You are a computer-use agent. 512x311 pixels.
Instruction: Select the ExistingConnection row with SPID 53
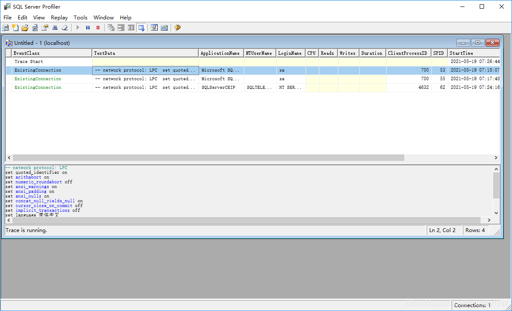[x=253, y=70]
